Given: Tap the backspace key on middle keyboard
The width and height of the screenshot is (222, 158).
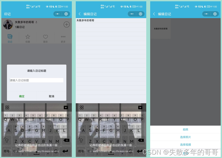Looking at the screenshot, I should (141, 140).
